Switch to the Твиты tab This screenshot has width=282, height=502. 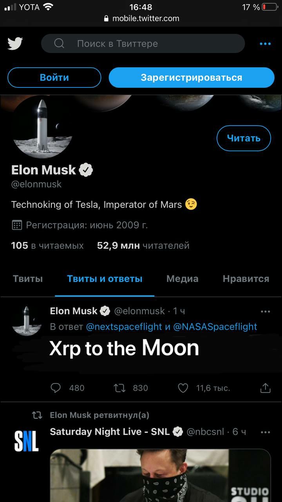[28, 279]
